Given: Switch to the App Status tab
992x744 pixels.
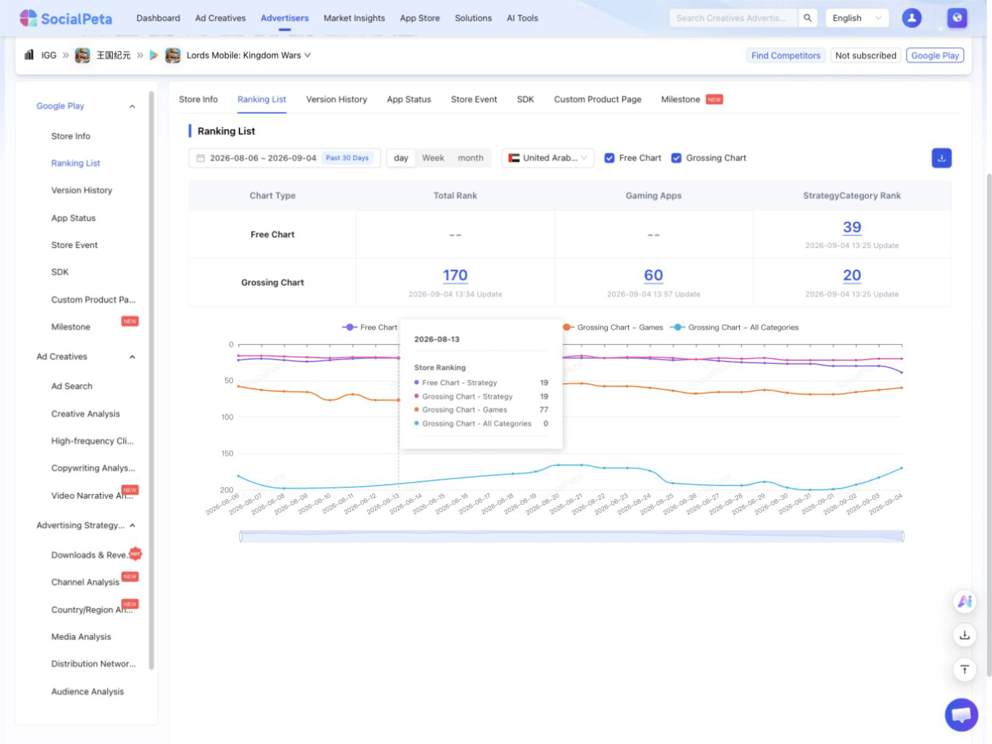Looking at the screenshot, I should [409, 99].
